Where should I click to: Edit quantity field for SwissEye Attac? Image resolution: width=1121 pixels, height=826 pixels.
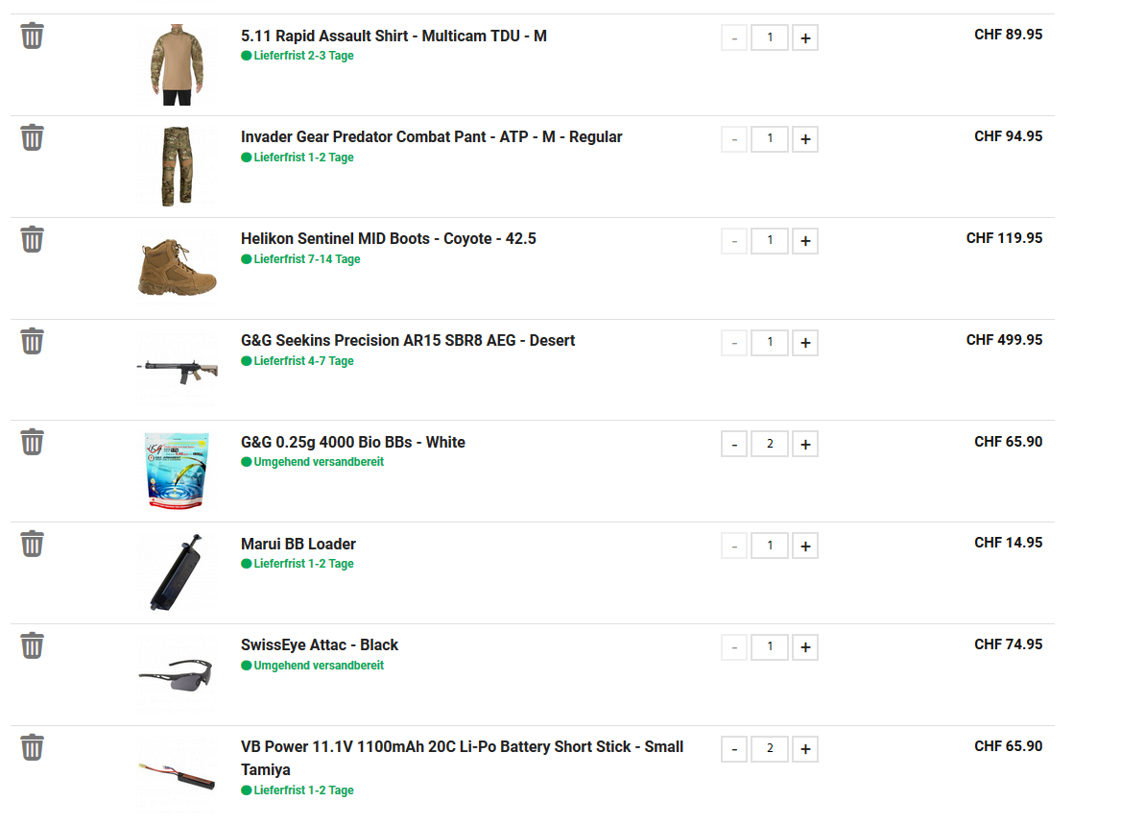[x=770, y=646]
